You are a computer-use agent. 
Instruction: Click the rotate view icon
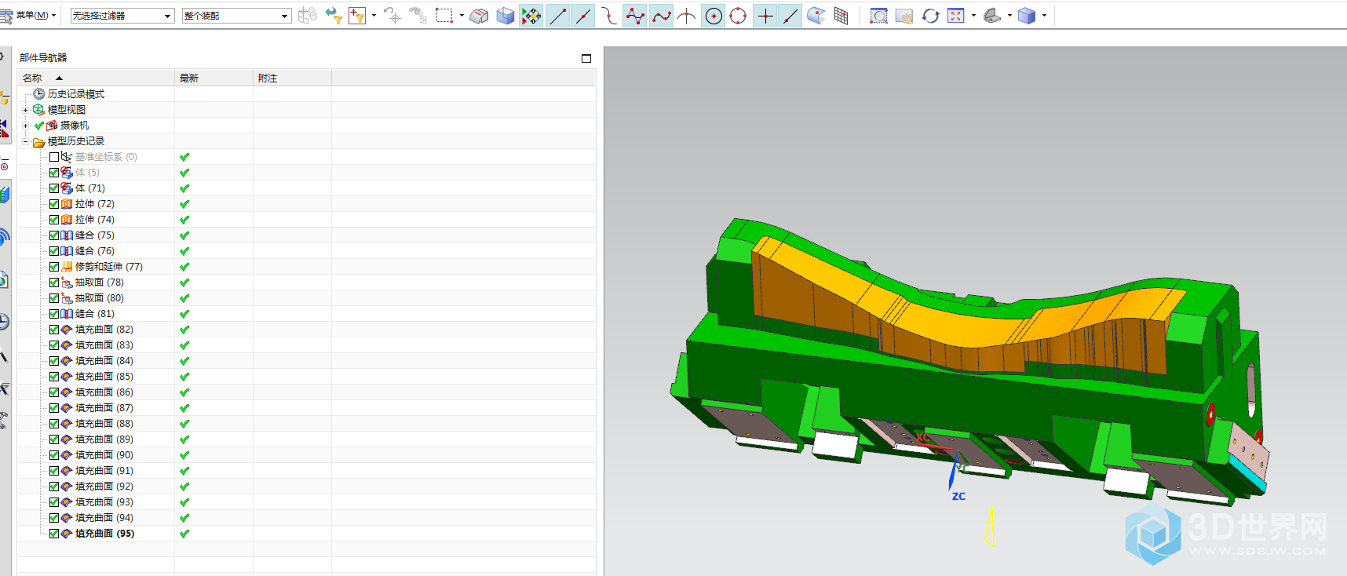930,16
